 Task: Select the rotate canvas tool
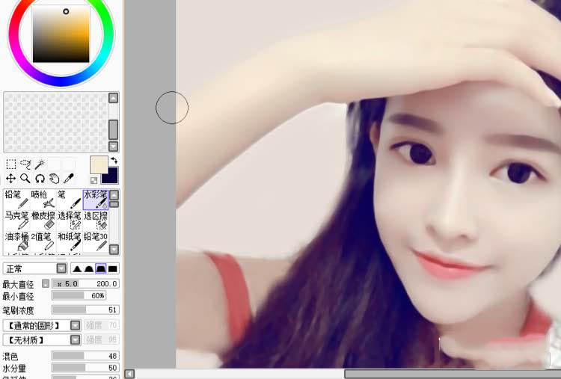tap(40, 178)
